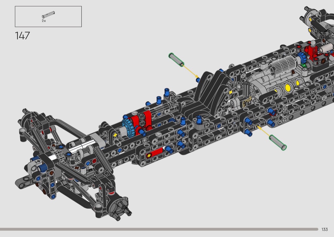This screenshot has height=237, width=334.
Task: Click the gray pin part in the parts box
Action: click(x=48, y=15)
